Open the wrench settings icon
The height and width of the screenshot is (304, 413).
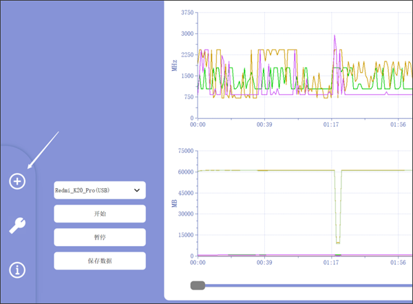[17, 225]
